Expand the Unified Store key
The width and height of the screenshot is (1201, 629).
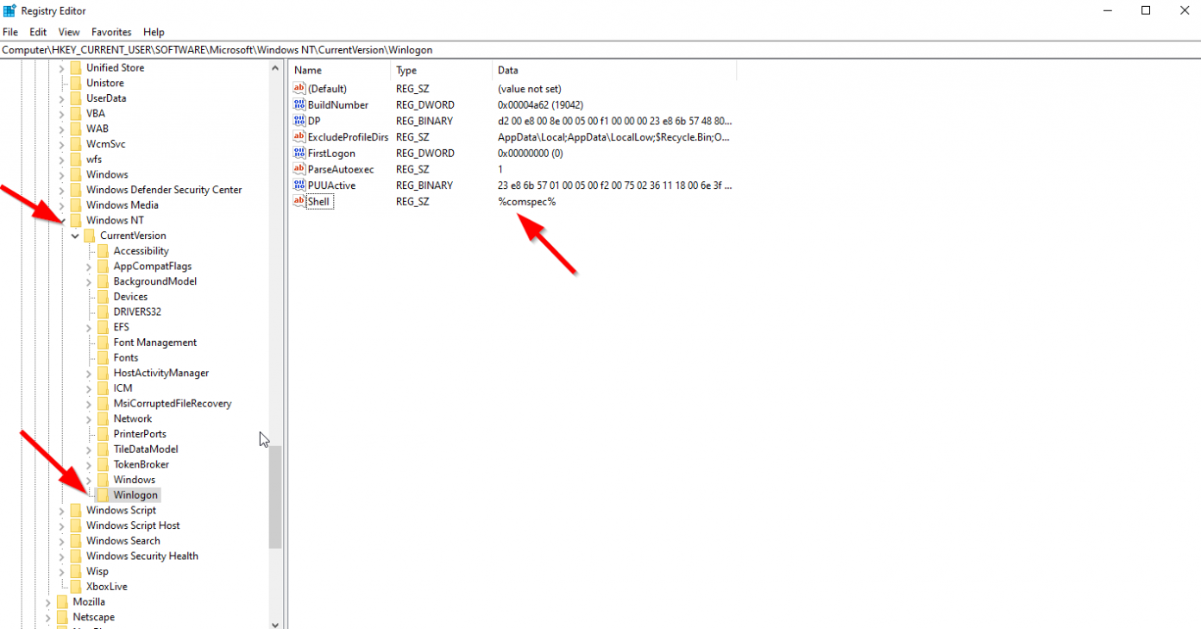61,68
